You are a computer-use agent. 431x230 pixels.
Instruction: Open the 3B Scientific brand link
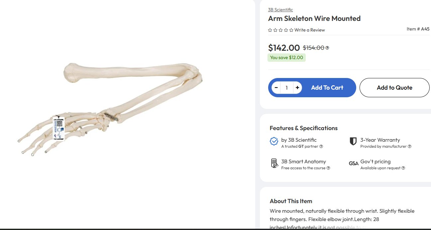coord(280,10)
